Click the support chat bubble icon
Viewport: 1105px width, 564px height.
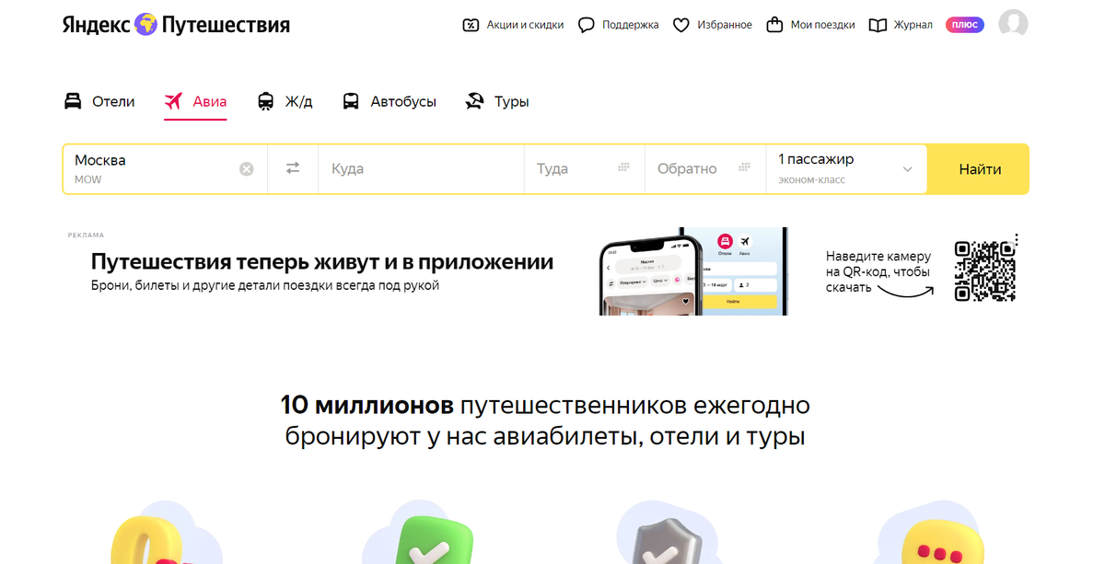point(586,25)
